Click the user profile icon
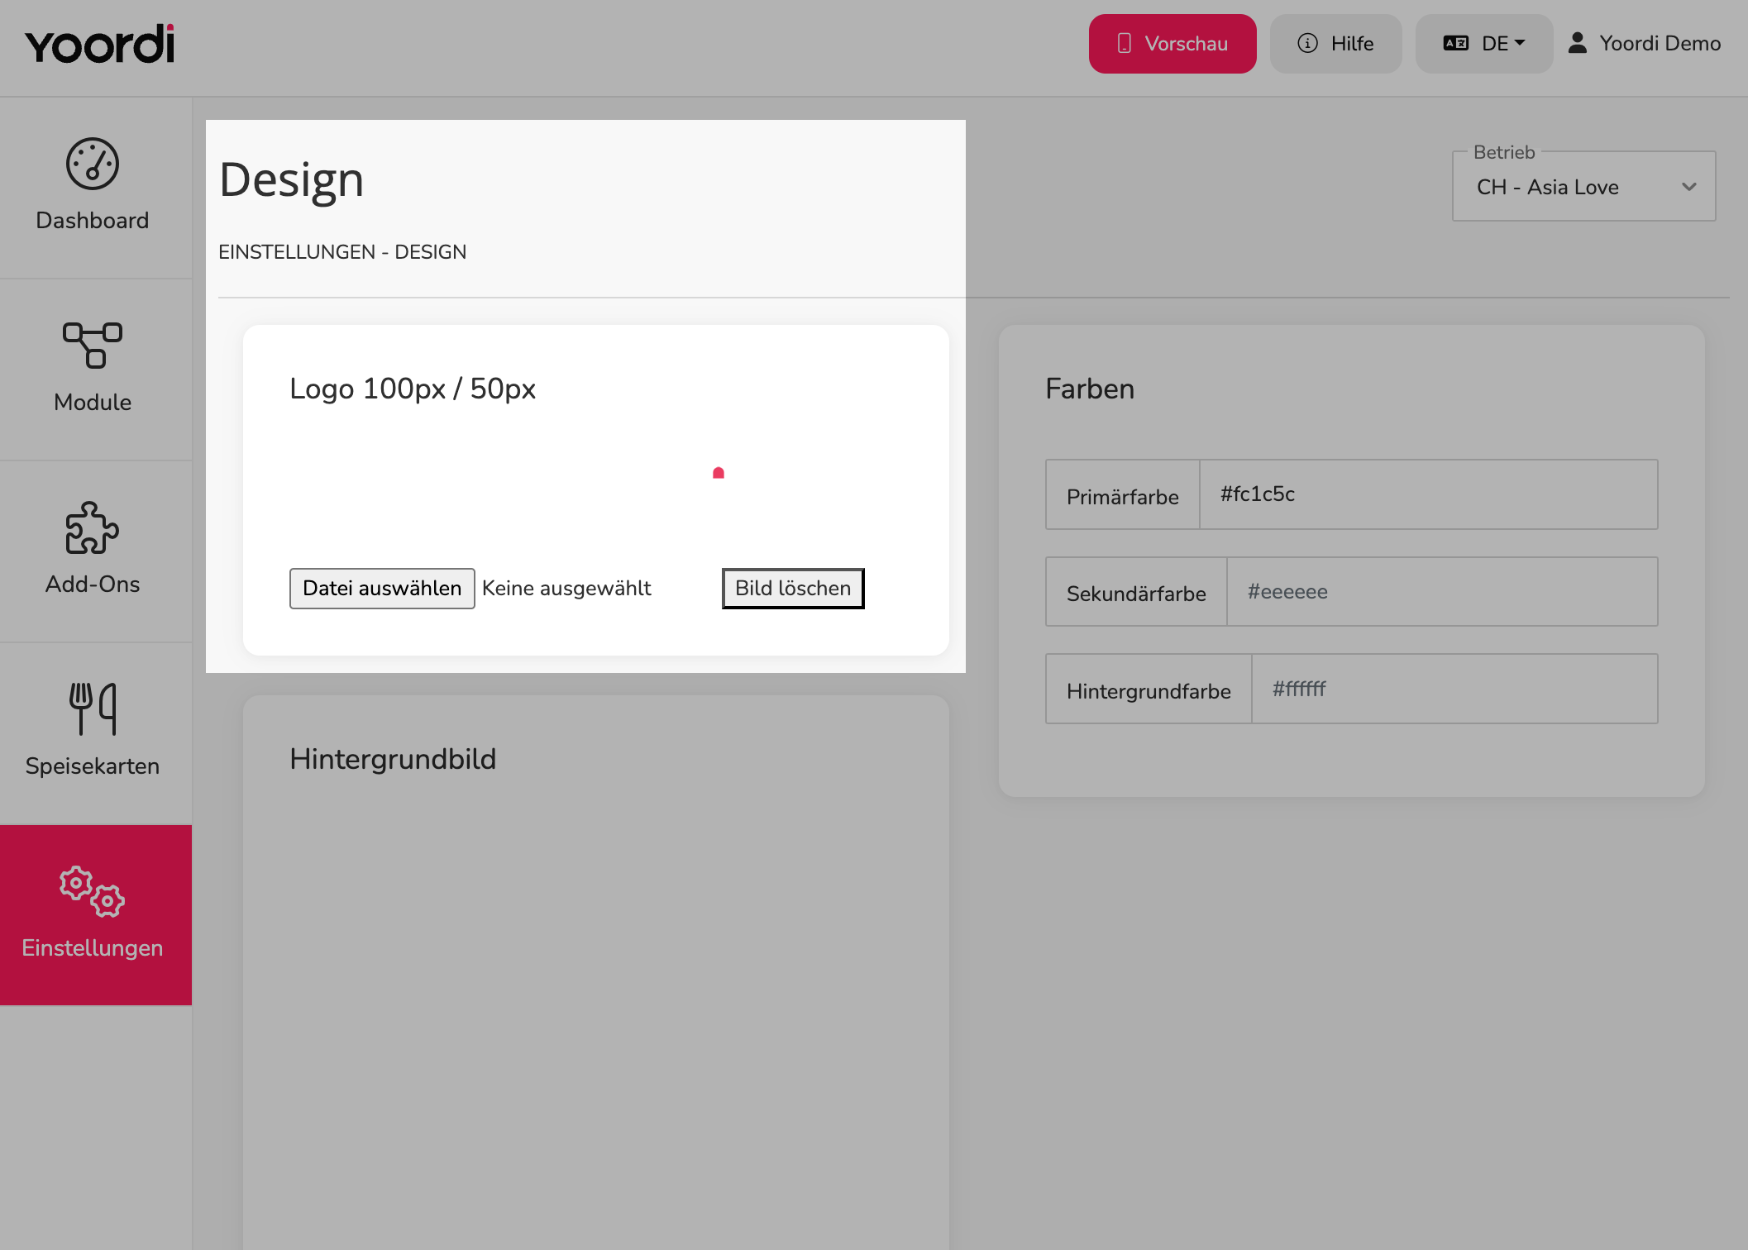1748x1250 pixels. click(x=1578, y=43)
